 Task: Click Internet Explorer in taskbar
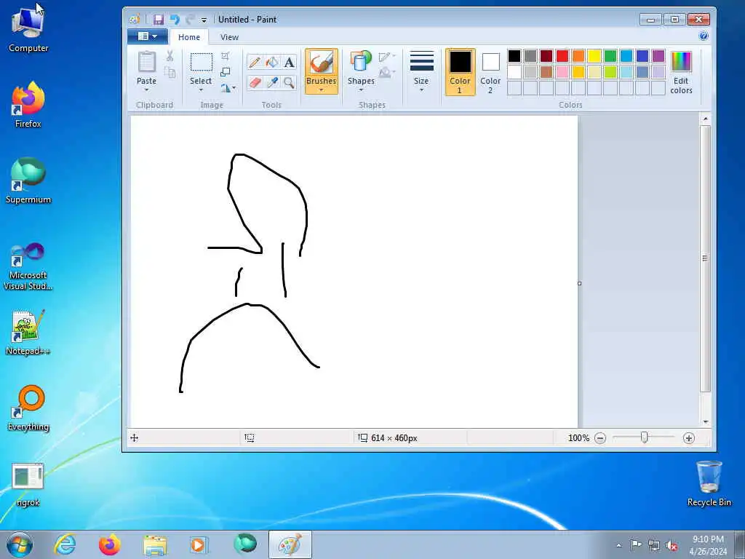tap(65, 544)
